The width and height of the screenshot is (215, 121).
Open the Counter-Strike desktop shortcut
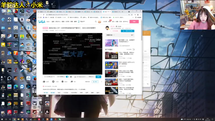[x=9, y=62]
